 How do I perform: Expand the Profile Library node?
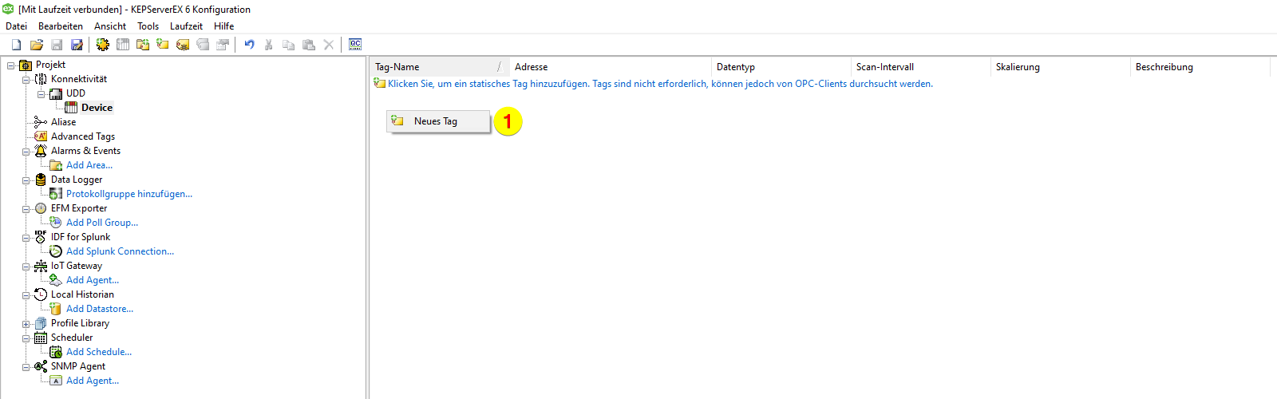pyautogui.click(x=26, y=324)
